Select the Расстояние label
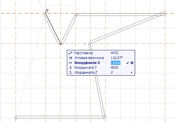The image size is (175, 122). [83, 53]
